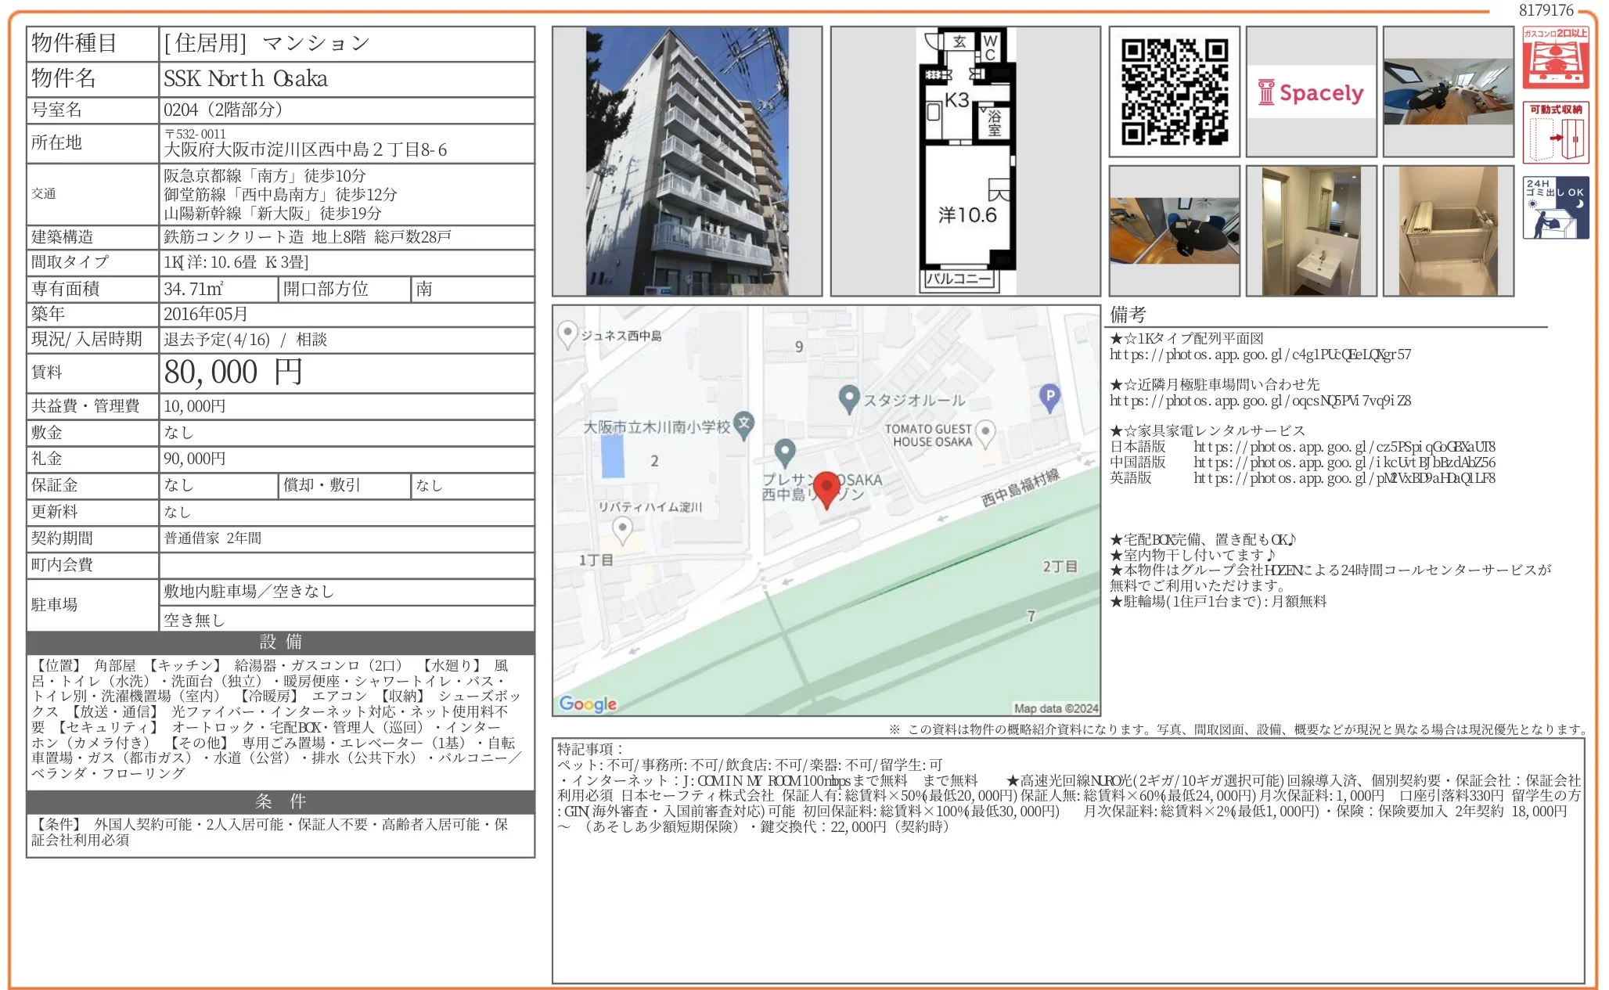Click the elementary school map marker
Viewport: 1609px width, 990px height.
pyautogui.click(x=744, y=424)
